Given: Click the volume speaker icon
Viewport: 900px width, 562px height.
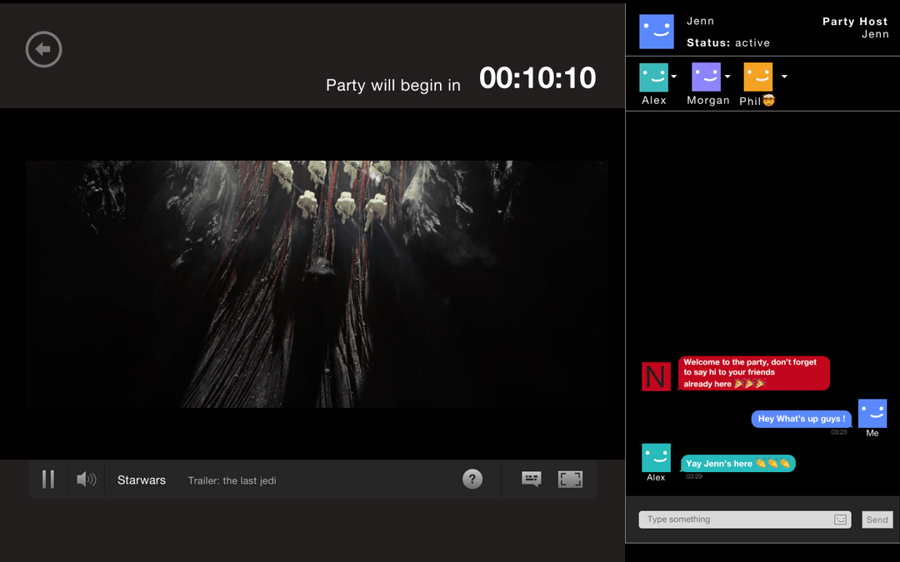Looking at the screenshot, I should [x=85, y=479].
